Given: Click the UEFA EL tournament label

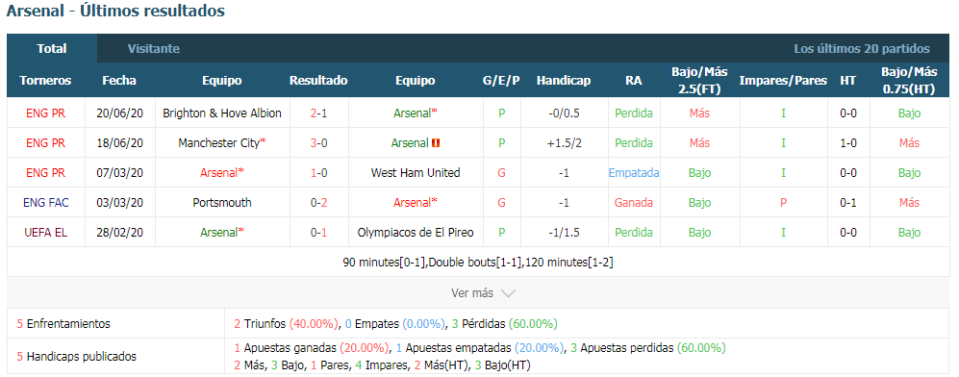Looking at the screenshot, I should tap(45, 233).
